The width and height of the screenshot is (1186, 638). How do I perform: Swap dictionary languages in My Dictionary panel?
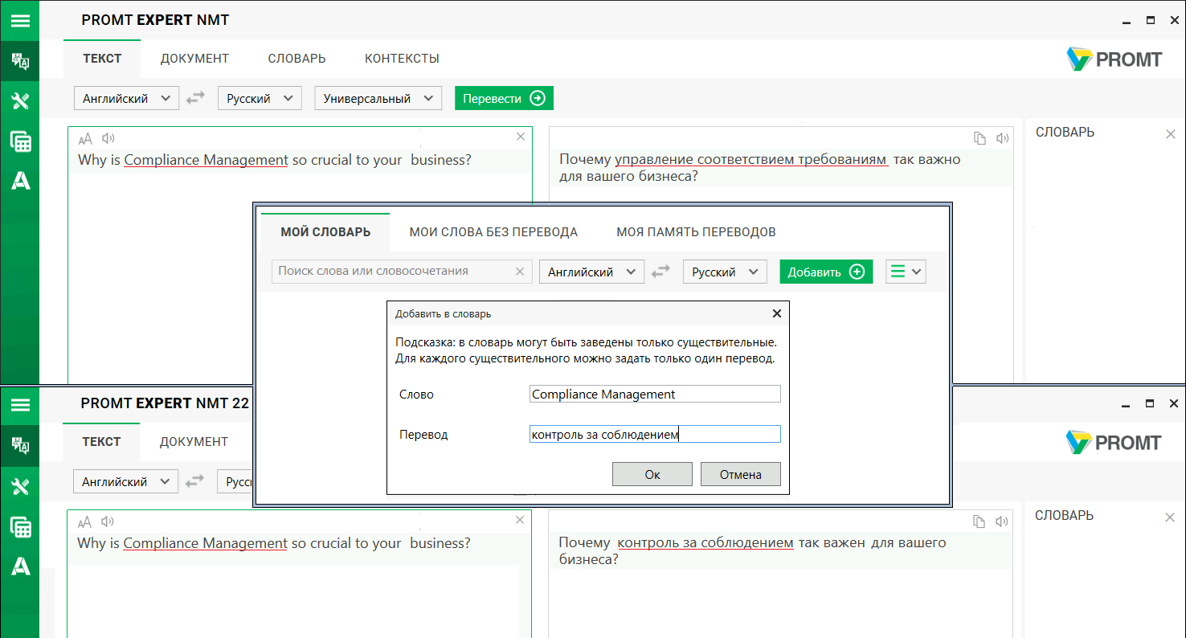[660, 272]
